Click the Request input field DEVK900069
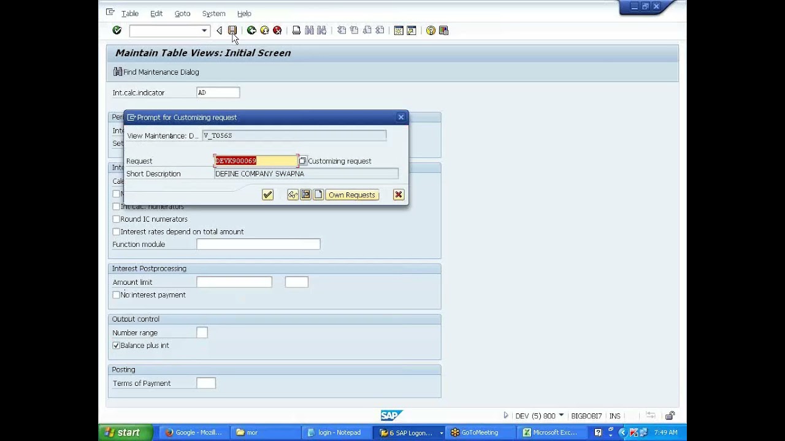 [x=256, y=161]
